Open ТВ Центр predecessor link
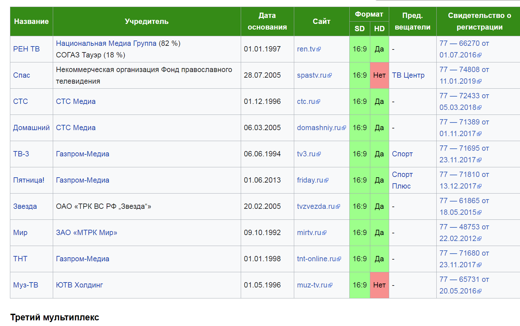 click(x=408, y=75)
